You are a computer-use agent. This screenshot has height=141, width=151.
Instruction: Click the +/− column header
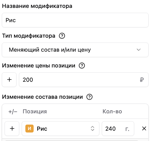tap(13, 112)
